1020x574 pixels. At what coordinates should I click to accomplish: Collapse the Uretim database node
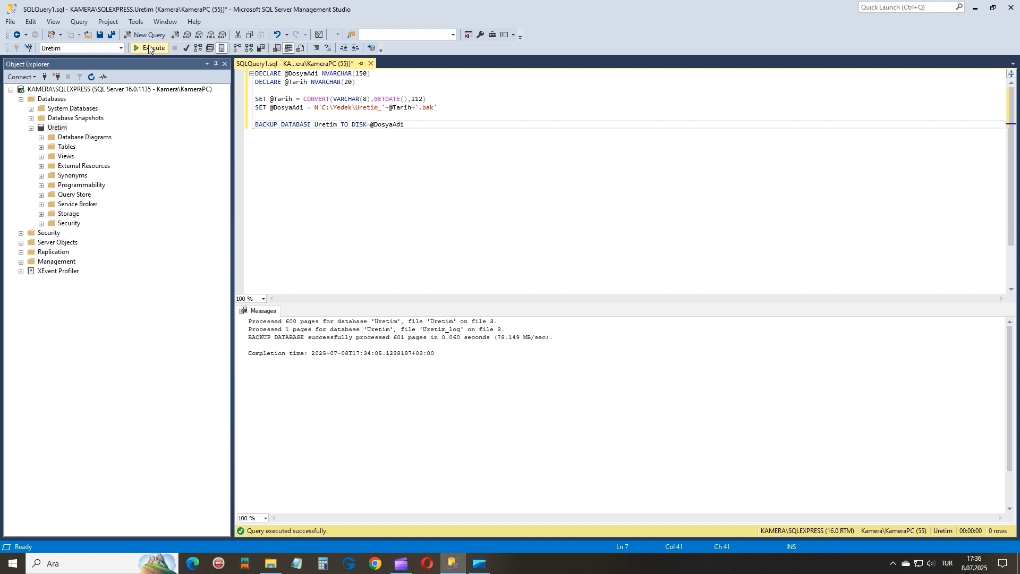pyautogui.click(x=31, y=128)
